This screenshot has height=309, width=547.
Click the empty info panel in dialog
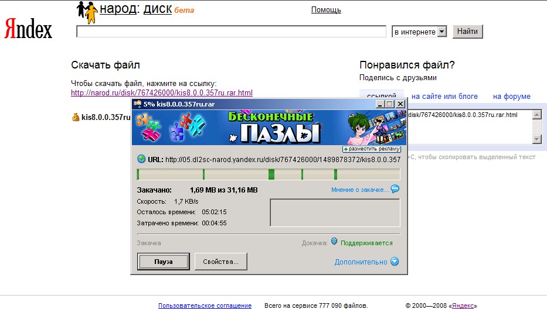click(x=335, y=213)
